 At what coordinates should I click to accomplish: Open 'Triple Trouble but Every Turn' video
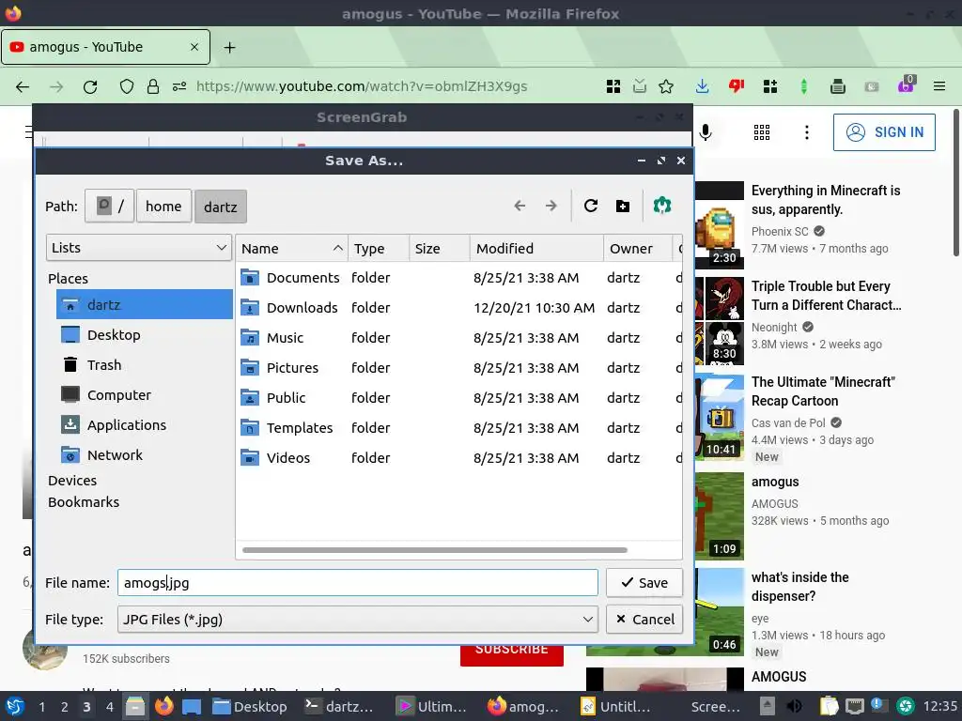point(826,296)
